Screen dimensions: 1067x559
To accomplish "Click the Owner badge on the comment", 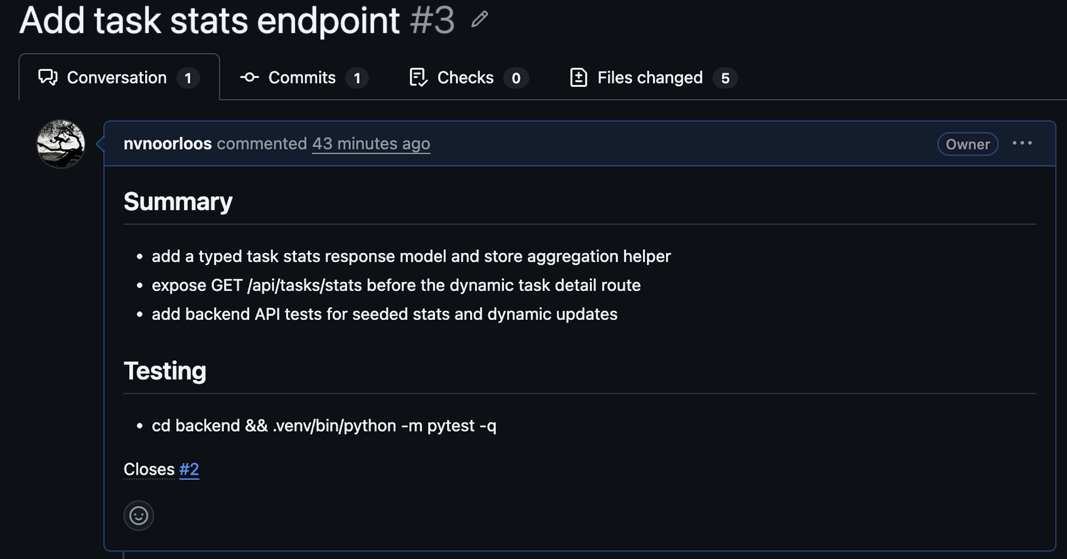I will point(967,144).
